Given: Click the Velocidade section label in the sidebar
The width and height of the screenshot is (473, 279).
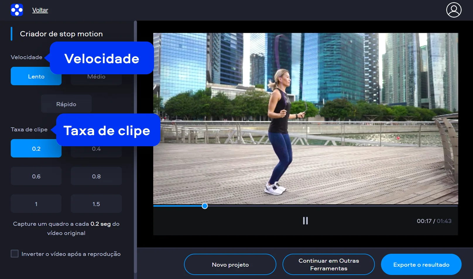Looking at the screenshot, I should pos(26,57).
